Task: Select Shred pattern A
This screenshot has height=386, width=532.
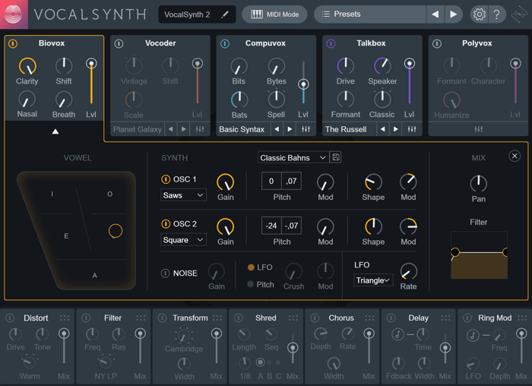Action: pos(260,362)
